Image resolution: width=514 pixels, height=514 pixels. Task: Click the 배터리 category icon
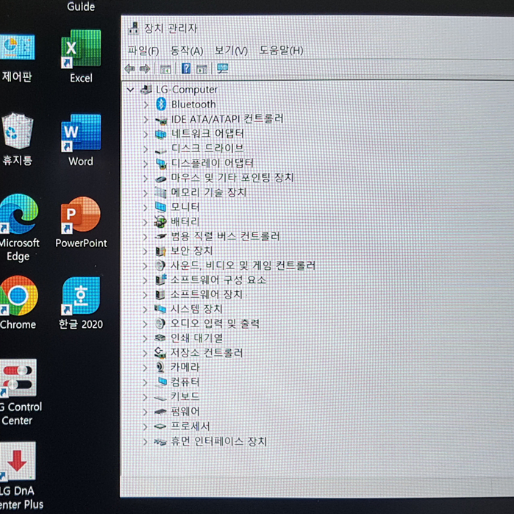coord(160,222)
